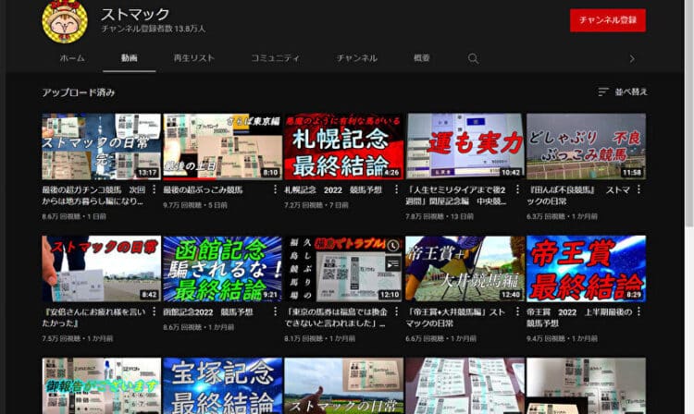Open three-dot menu for 人生セミリタイアまで後2週間 video
The height and width of the screenshot is (414, 694).
(518, 189)
